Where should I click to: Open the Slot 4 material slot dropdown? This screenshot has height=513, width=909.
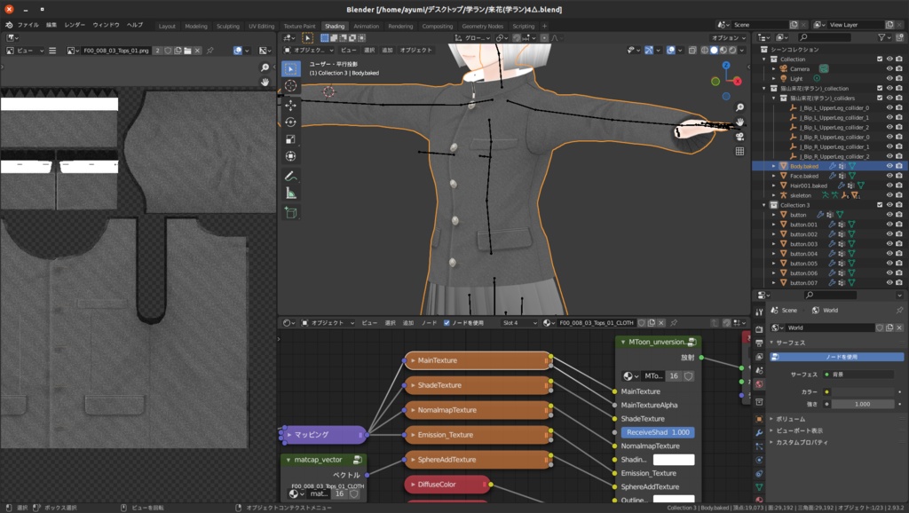click(x=518, y=323)
